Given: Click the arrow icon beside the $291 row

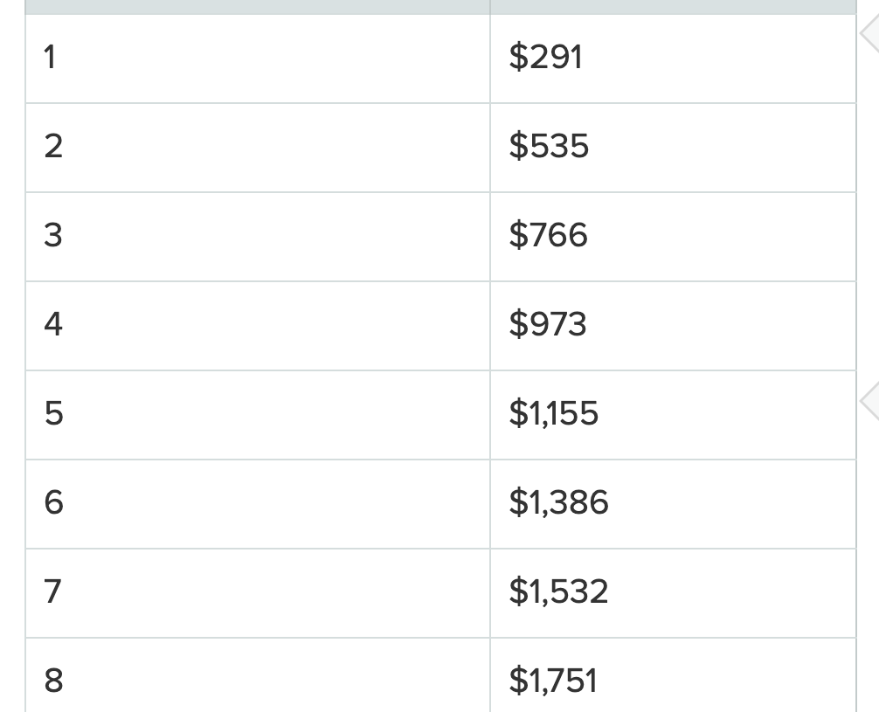Looking at the screenshot, I should tap(870, 34).
